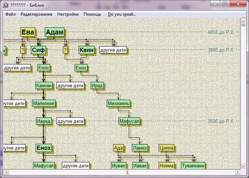Select 'другие дети' box right of Каин
Screen dimensions: 249x178
coord(113,50)
